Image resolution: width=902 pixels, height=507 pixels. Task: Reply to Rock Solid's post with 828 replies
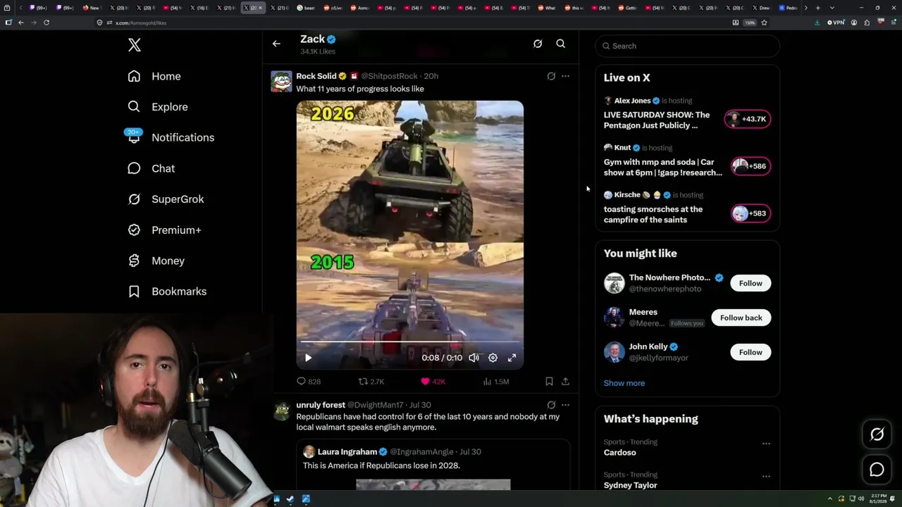tap(309, 382)
